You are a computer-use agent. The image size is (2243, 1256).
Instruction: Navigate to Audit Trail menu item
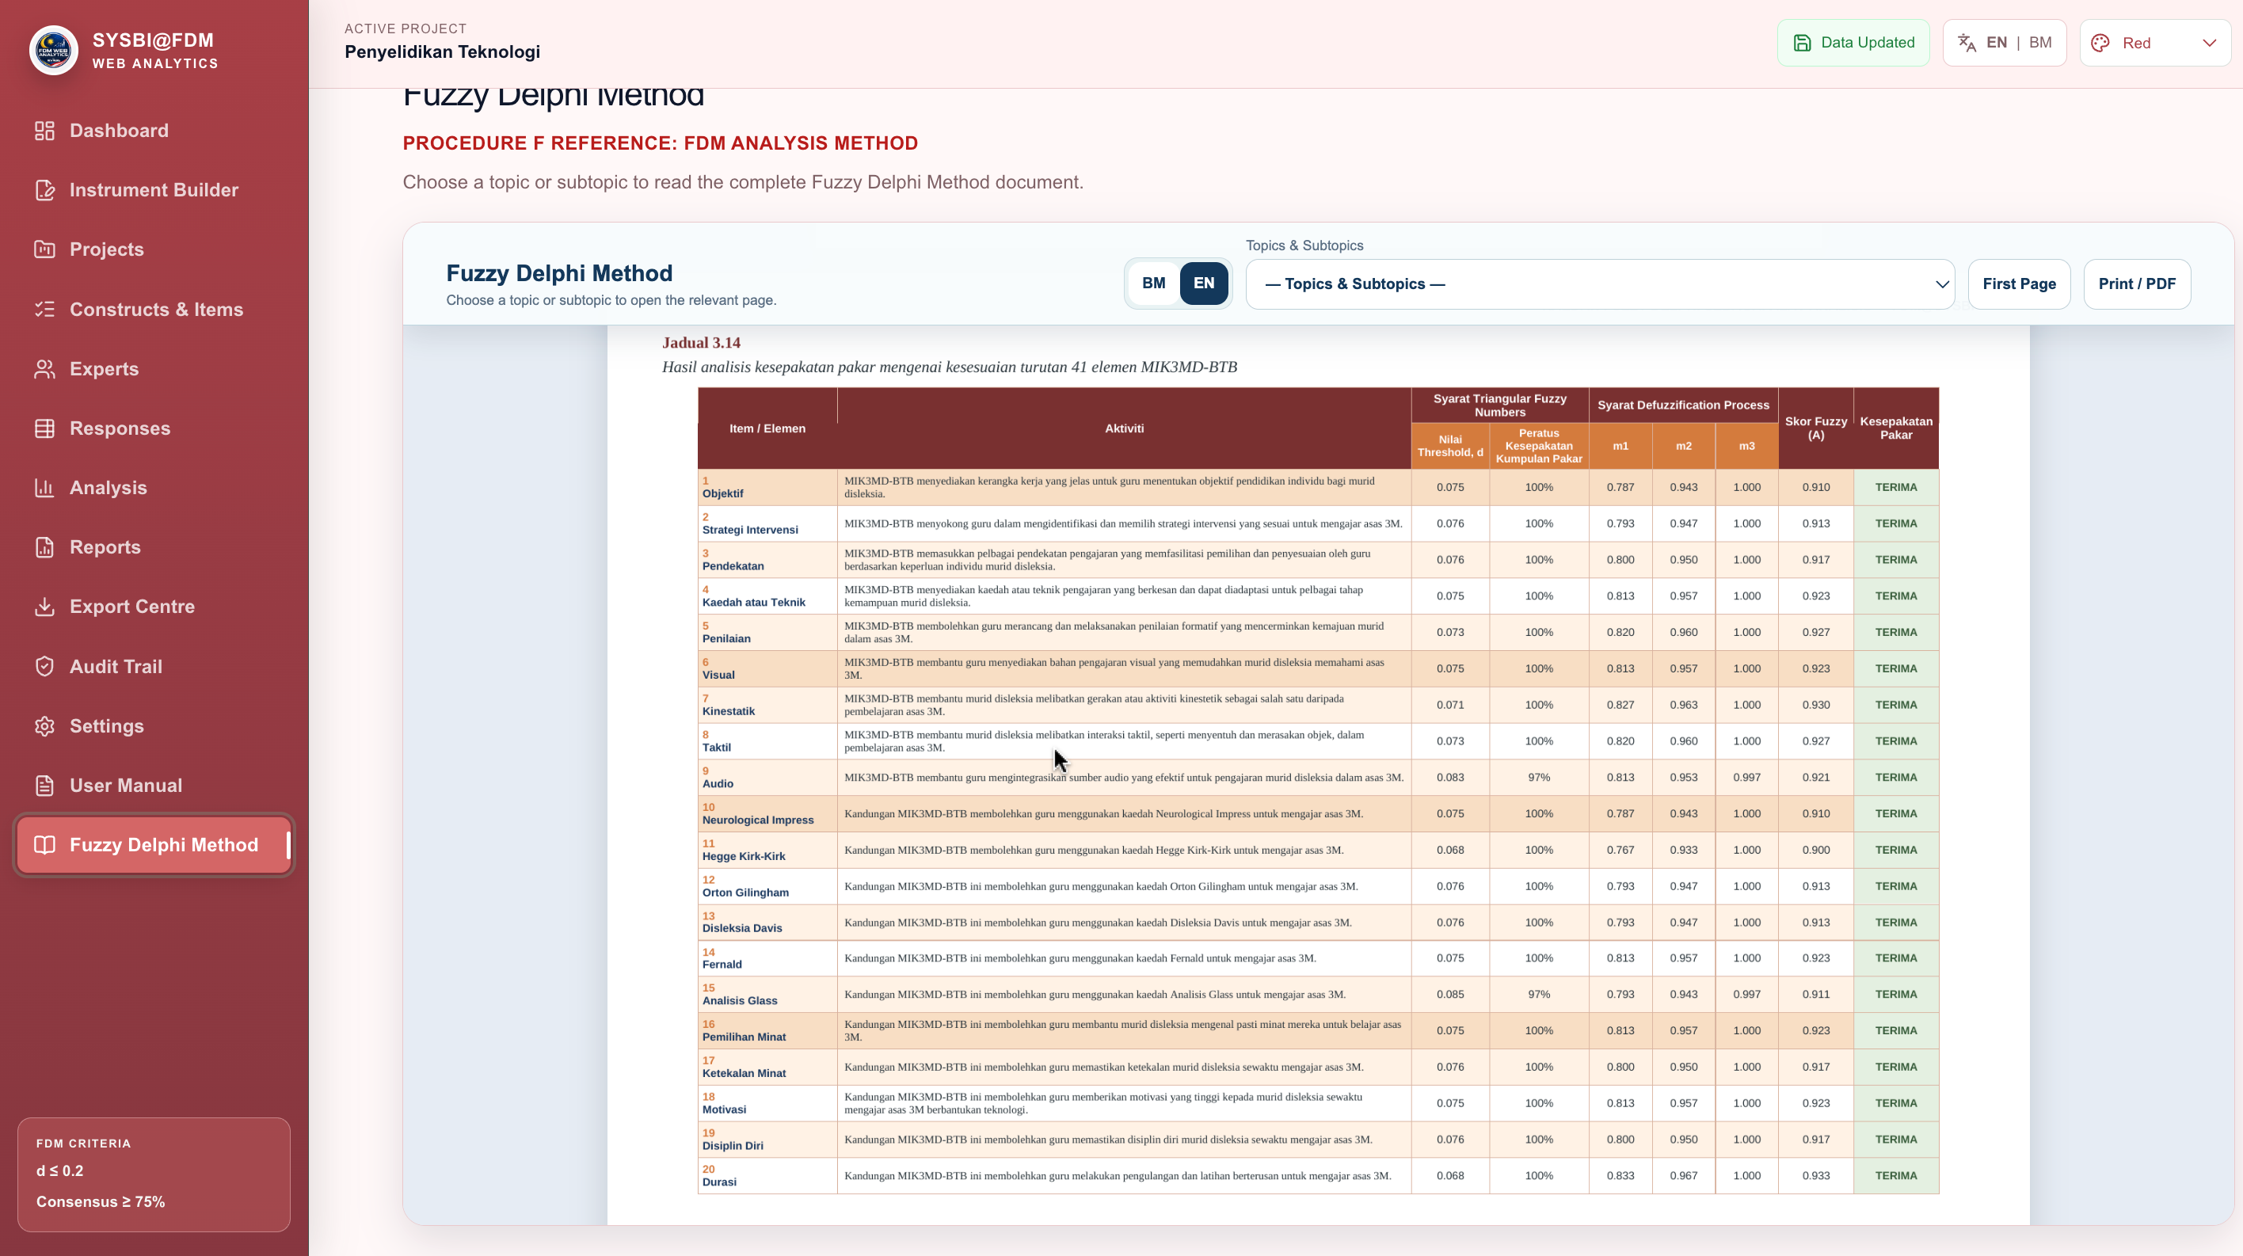pyautogui.click(x=153, y=667)
